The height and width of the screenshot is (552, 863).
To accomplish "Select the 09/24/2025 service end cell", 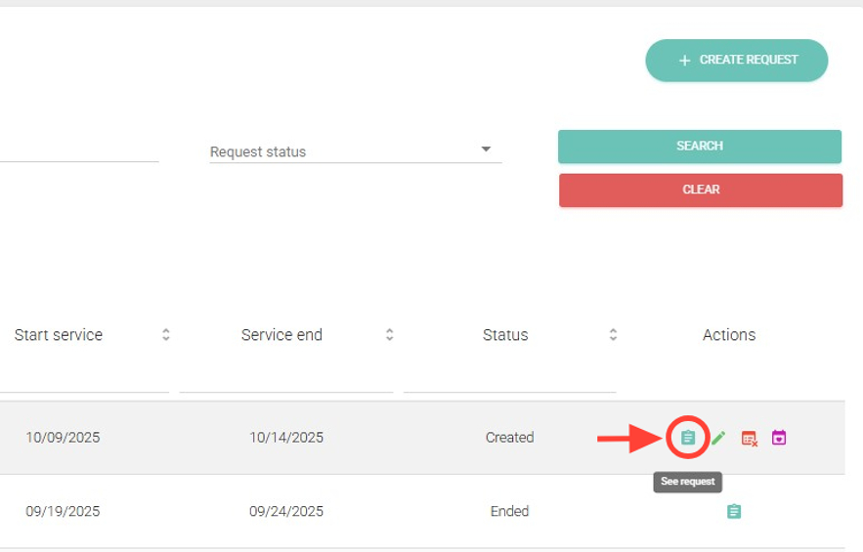I will (x=285, y=511).
